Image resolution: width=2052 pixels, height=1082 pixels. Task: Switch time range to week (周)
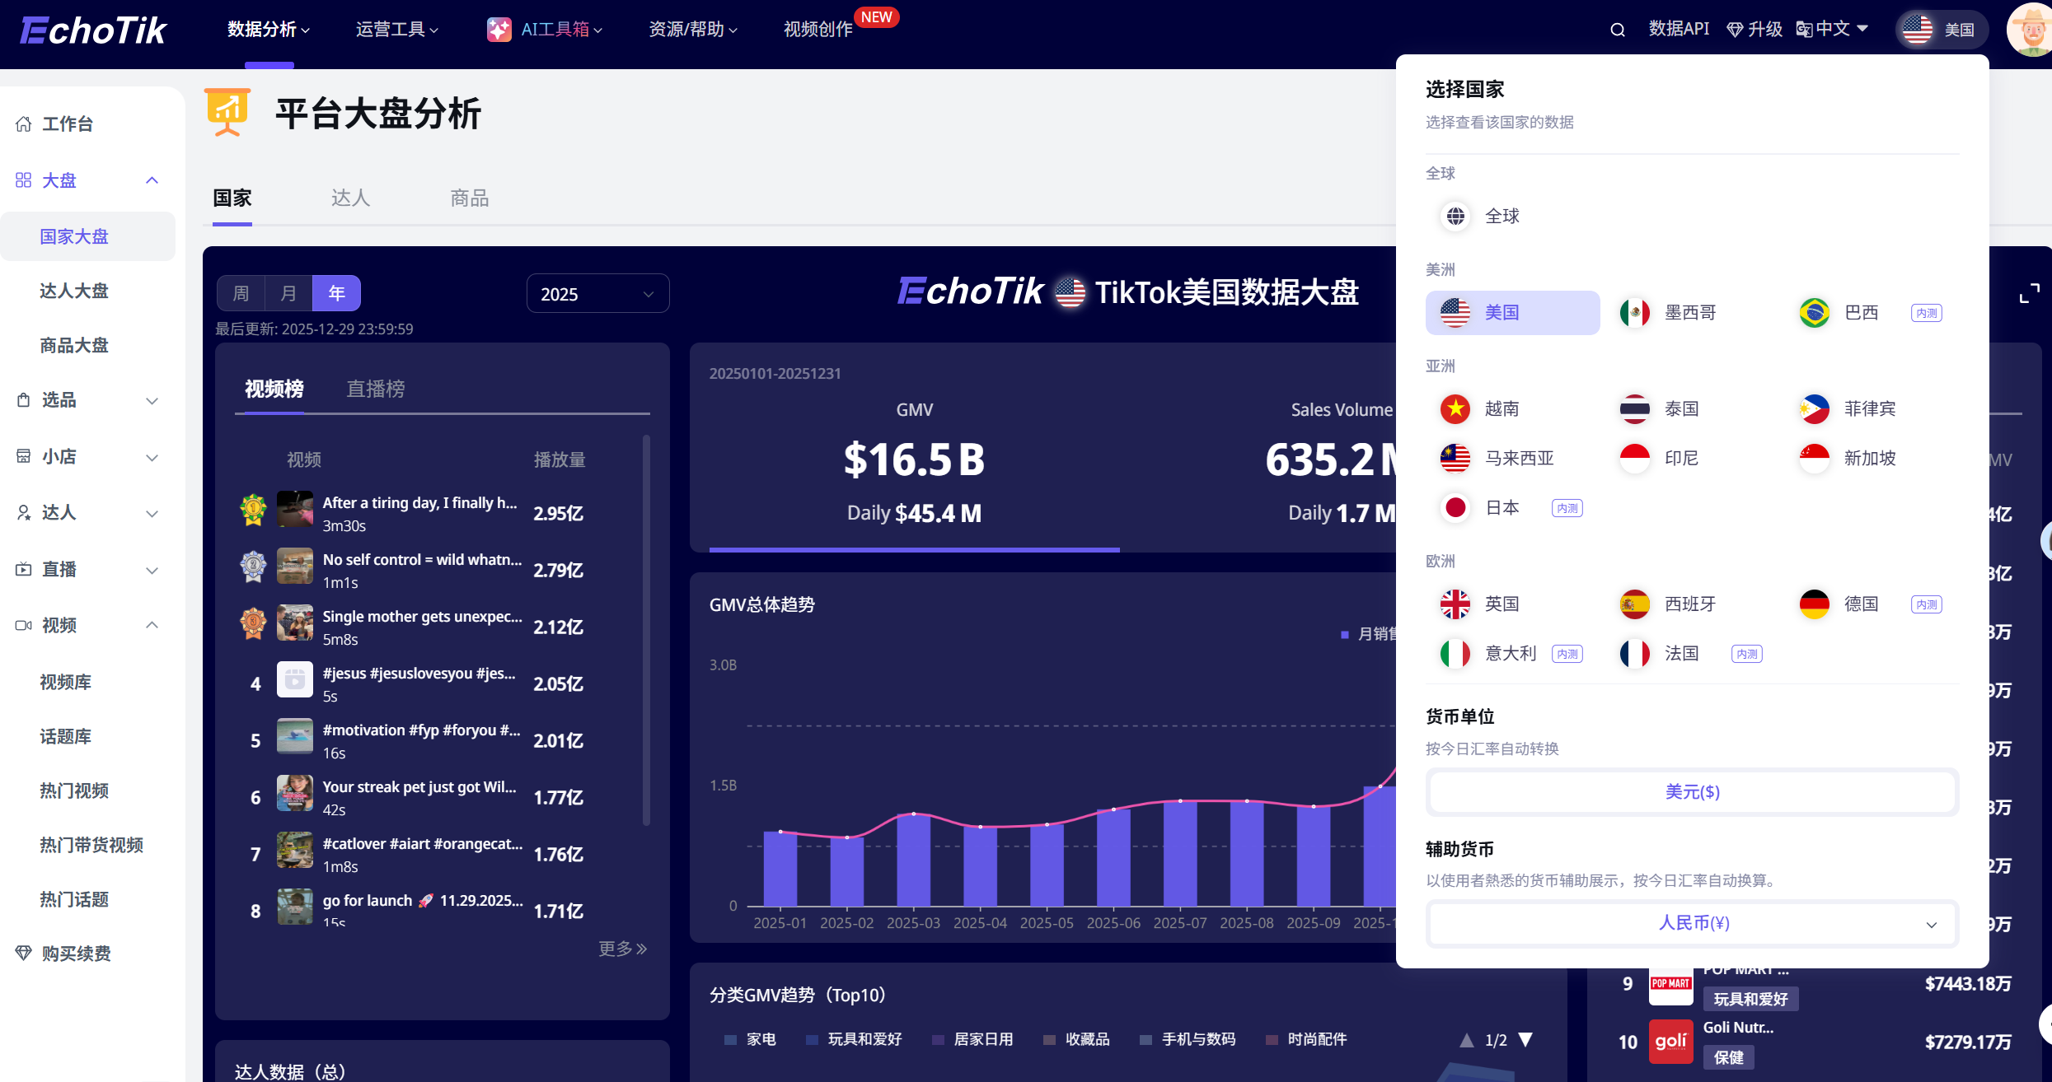[241, 293]
